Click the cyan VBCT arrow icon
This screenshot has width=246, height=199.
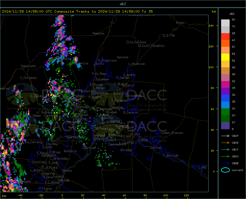coord(225,149)
